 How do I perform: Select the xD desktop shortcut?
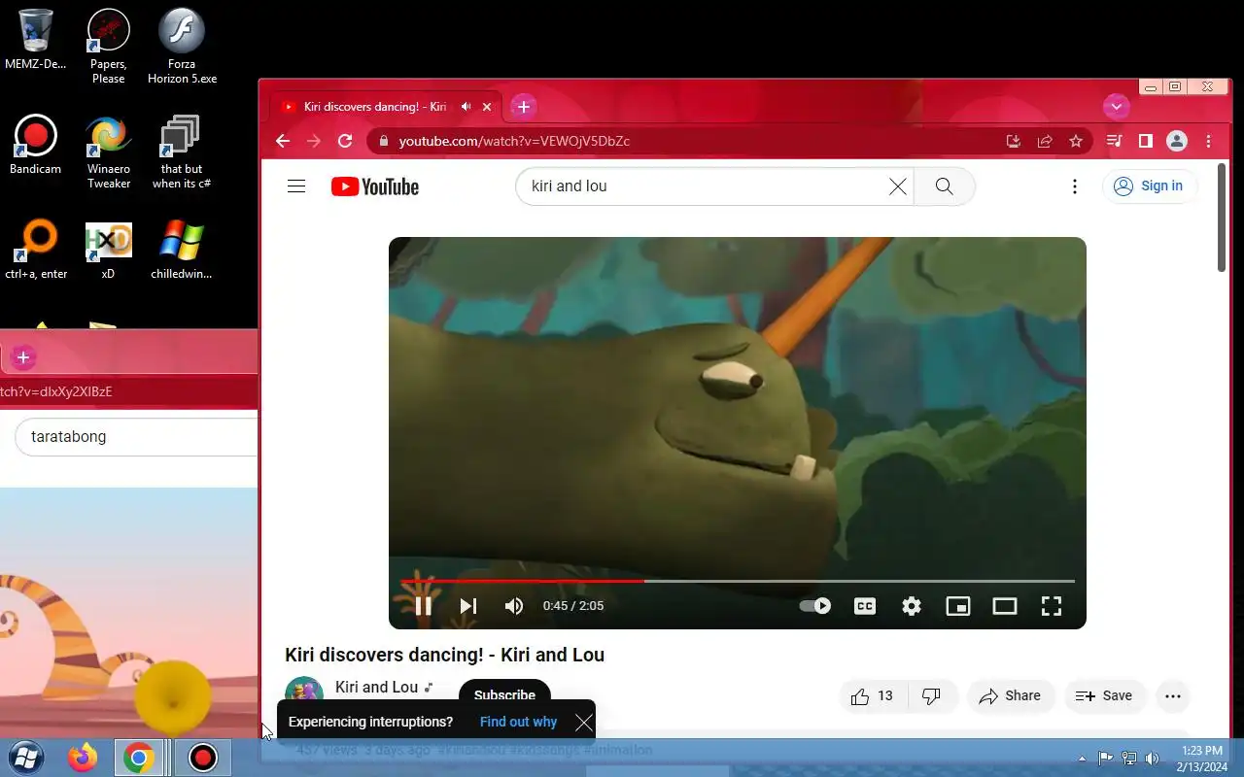click(108, 250)
